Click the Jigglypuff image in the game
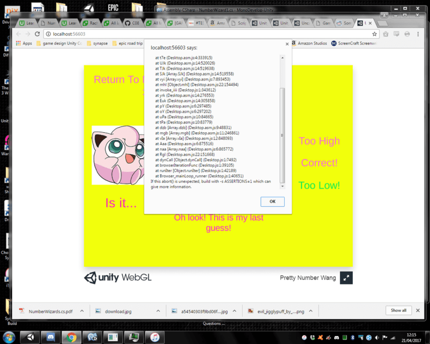This screenshot has width=430, height=344. pos(118,155)
